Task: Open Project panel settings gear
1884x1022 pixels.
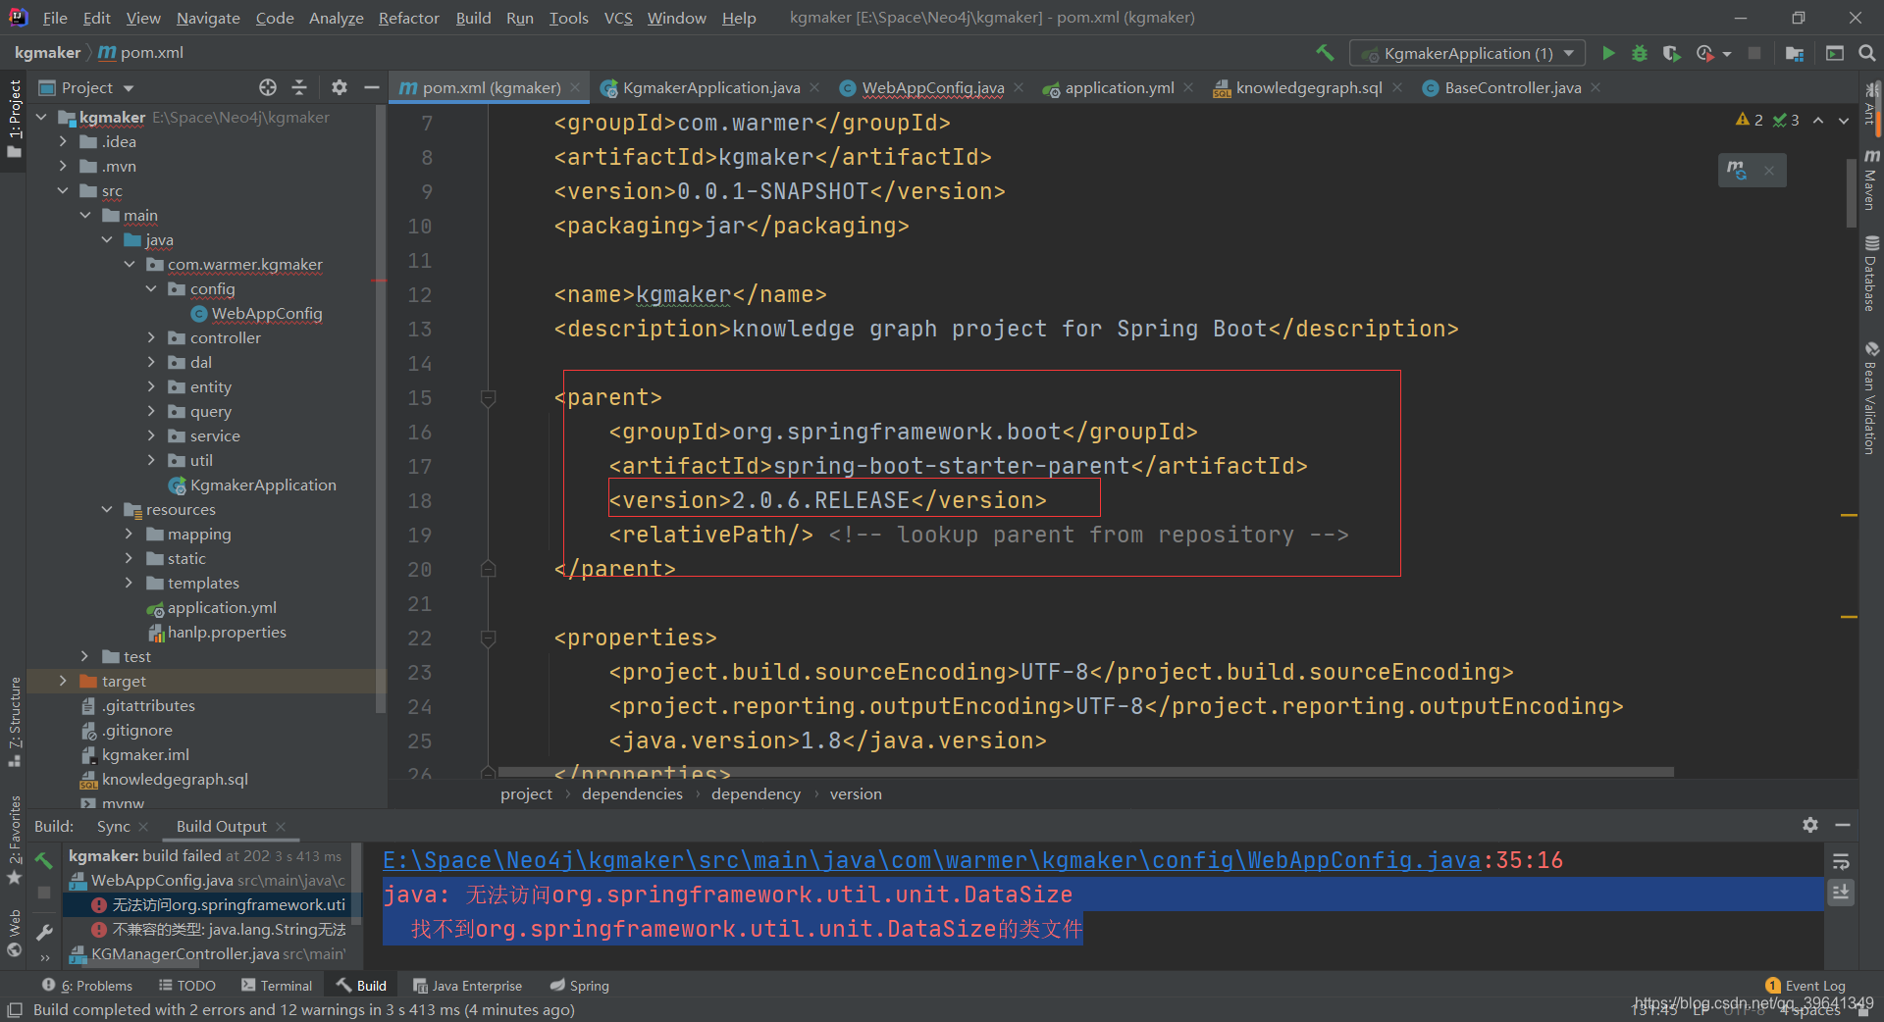Action: (x=339, y=87)
